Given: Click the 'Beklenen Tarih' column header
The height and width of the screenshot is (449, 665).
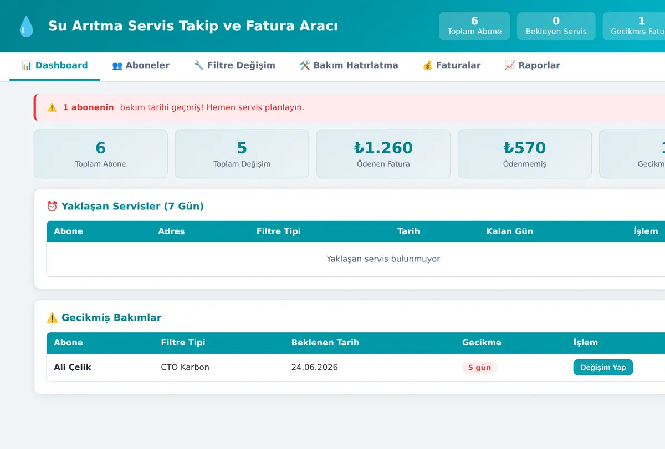Looking at the screenshot, I should pyautogui.click(x=325, y=343).
